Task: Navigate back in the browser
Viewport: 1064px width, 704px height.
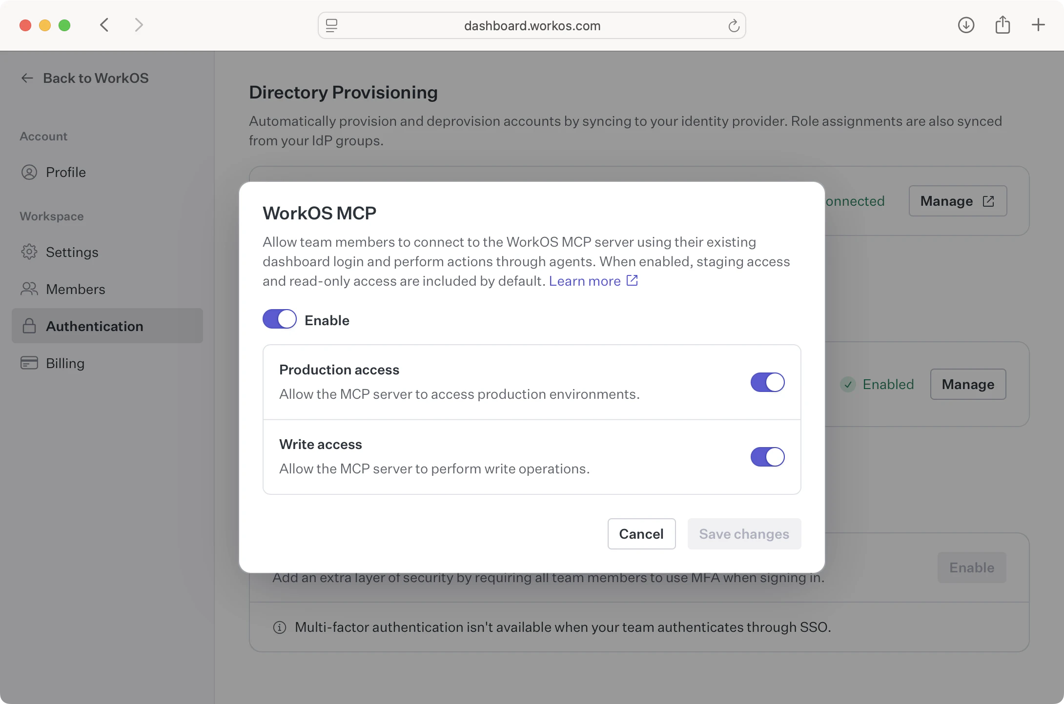Action: [x=104, y=25]
